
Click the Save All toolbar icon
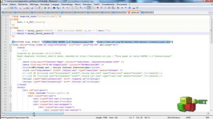click(16, 8)
